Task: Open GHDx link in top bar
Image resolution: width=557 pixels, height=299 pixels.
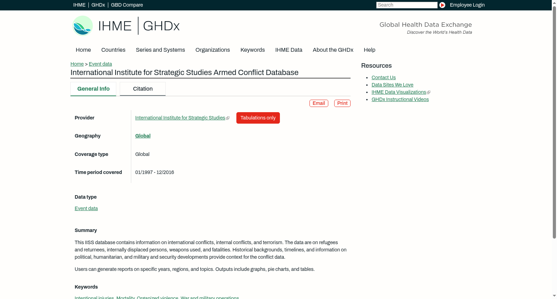Action: coord(98,5)
